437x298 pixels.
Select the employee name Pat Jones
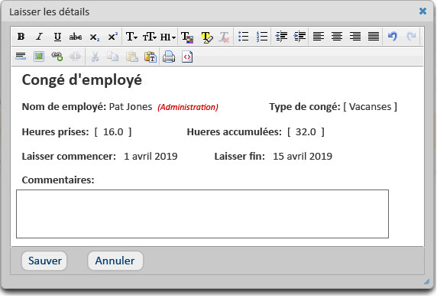pos(131,107)
